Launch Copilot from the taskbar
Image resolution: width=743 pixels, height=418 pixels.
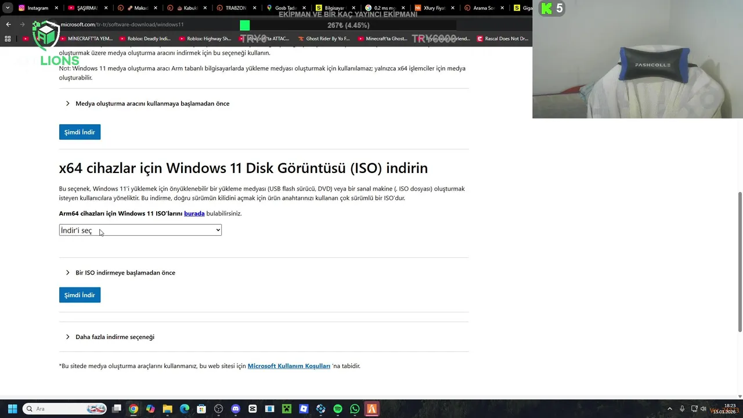pyautogui.click(x=150, y=409)
